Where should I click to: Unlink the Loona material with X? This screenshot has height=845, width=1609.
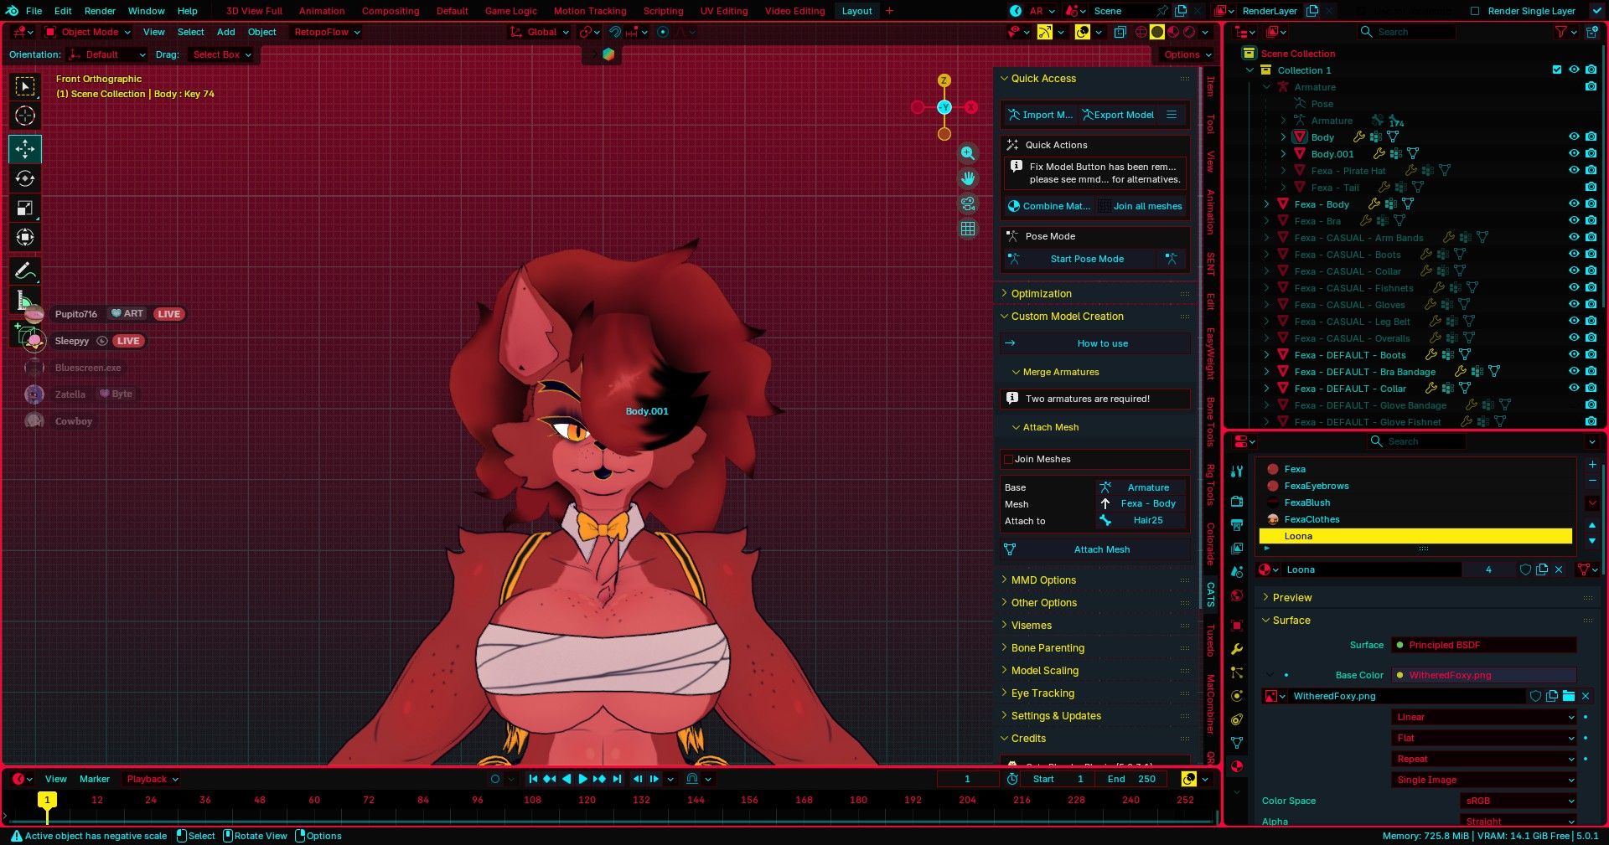(x=1559, y=569)
